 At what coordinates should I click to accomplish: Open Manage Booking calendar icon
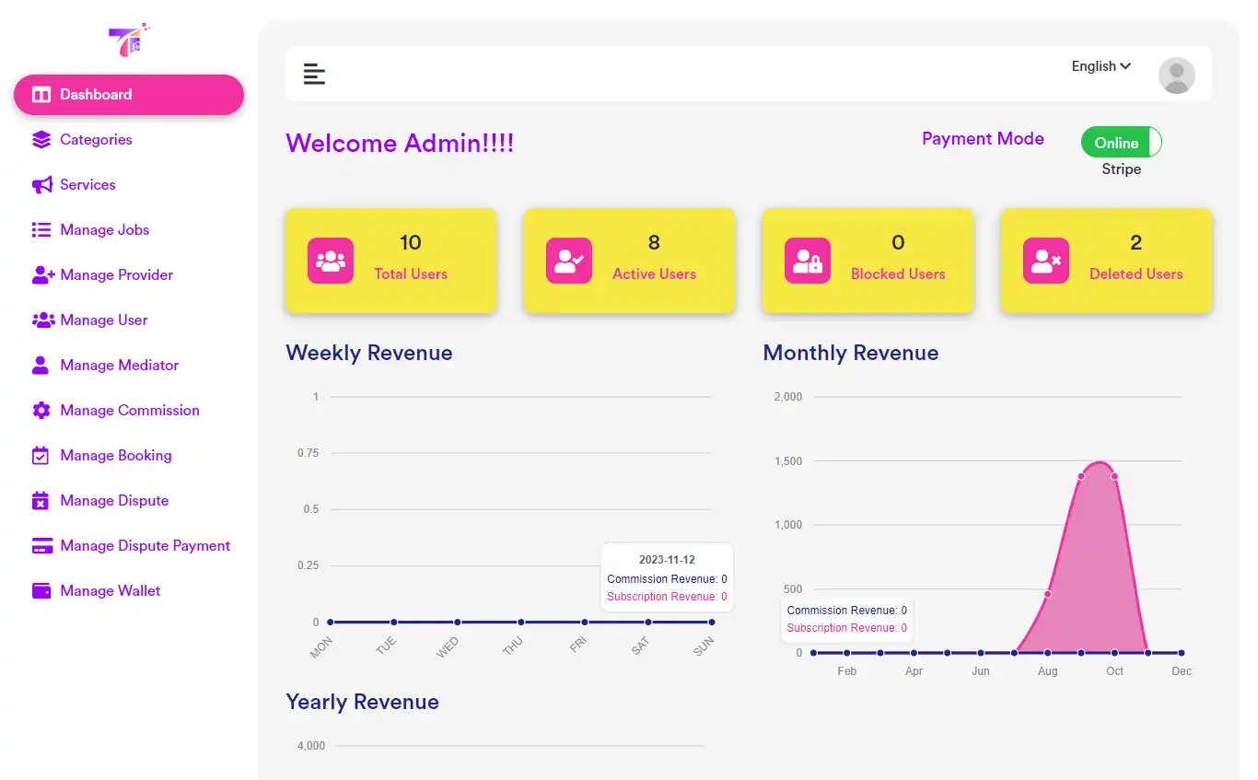pos(41,455)
